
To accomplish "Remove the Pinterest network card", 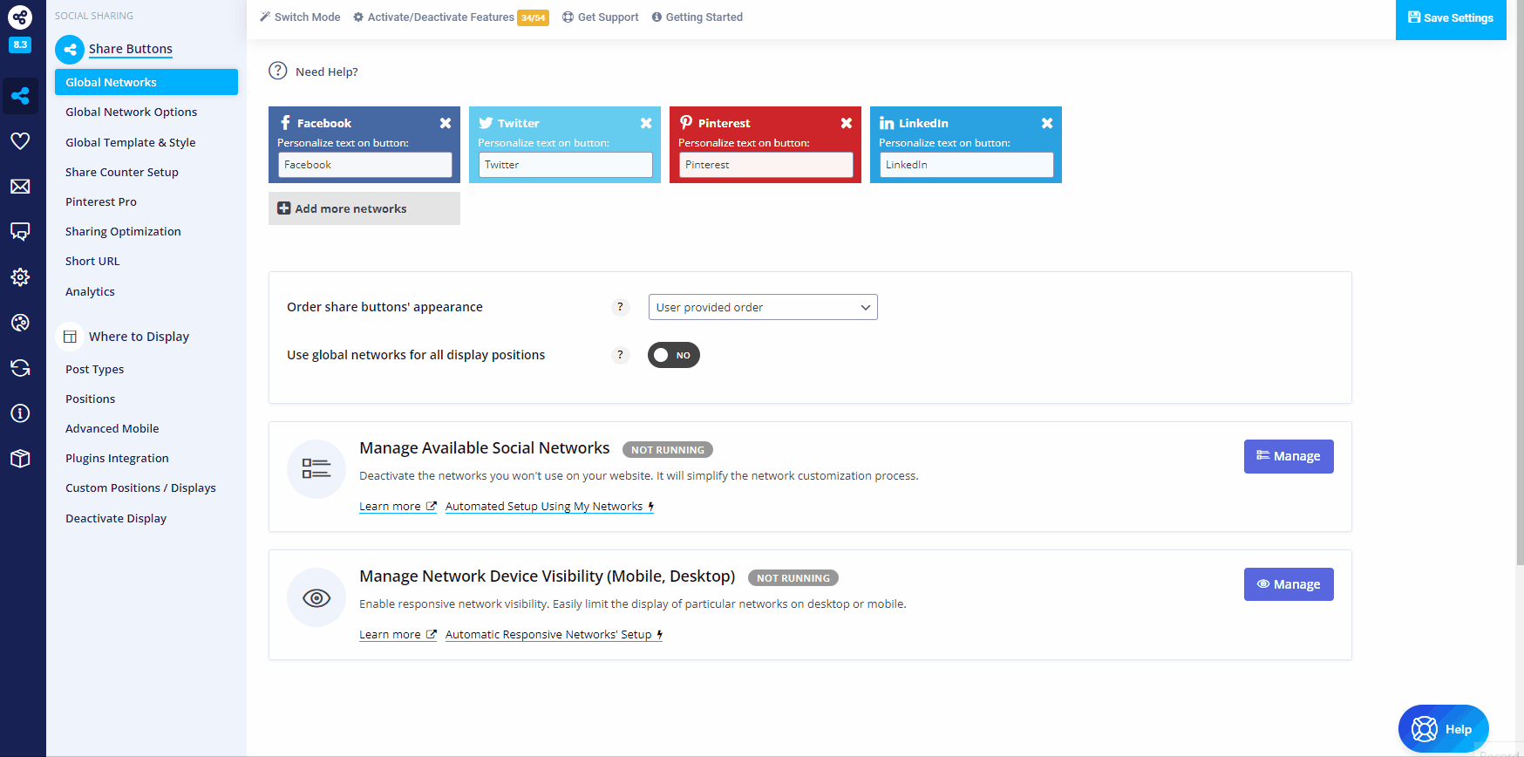I will click(x=846, y=123).
